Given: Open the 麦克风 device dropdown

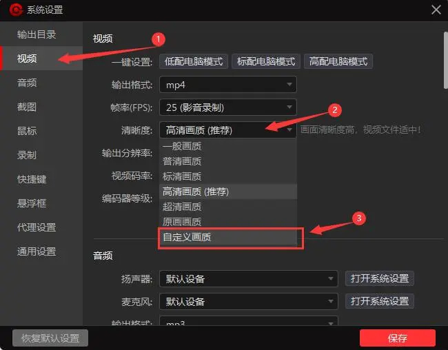Looking at the screenshot, I should [249, 301].
